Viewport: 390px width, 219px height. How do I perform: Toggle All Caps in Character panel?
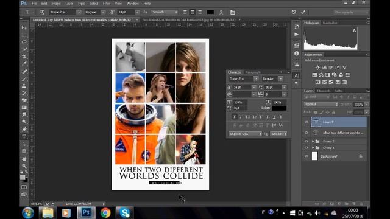[247, 117]
